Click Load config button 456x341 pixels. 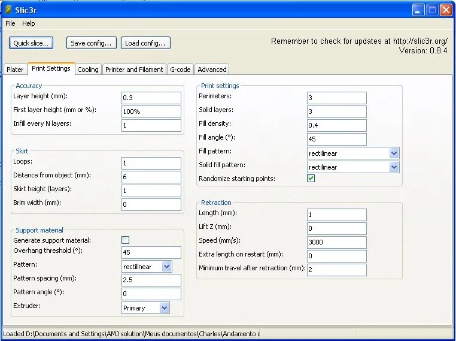click(x=145, y=43)
